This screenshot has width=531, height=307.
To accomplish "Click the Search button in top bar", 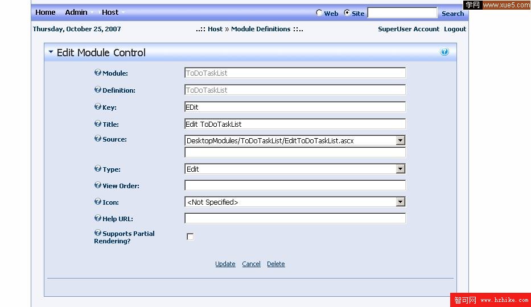I will pos(452,14).
